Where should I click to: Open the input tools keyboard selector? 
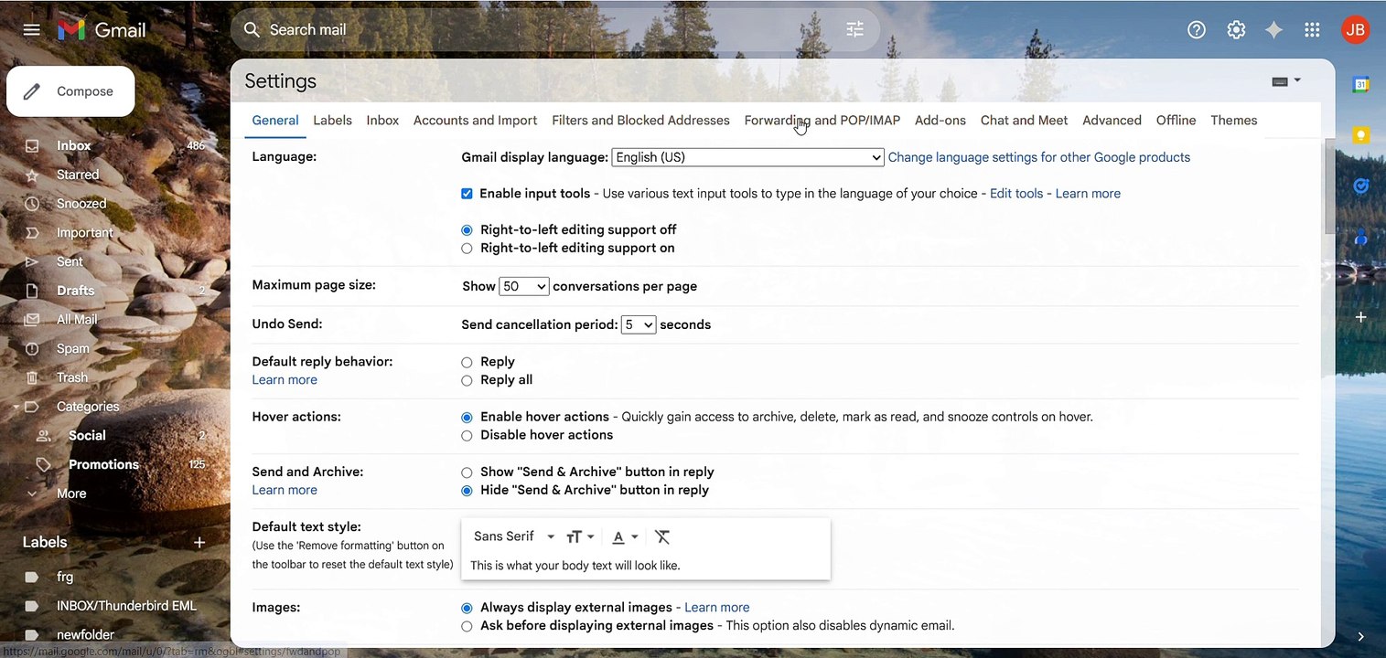pyautogui.click(x=1286, y=81)
